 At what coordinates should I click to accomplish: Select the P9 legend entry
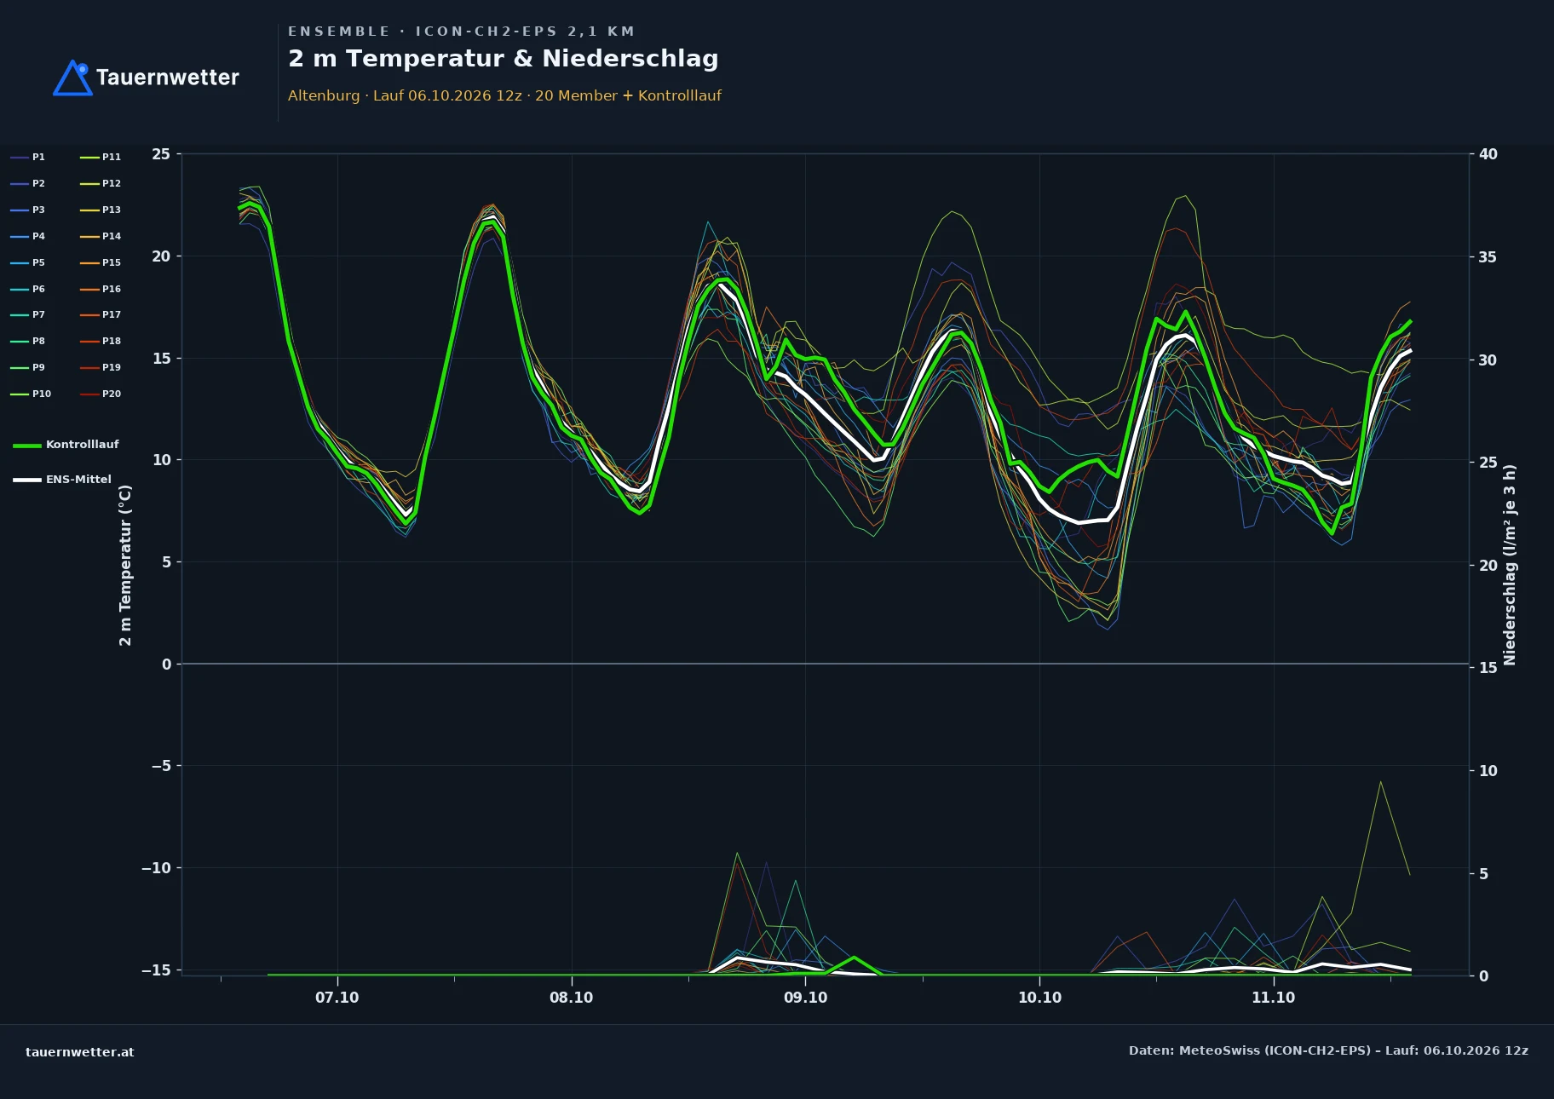(28, 367)
